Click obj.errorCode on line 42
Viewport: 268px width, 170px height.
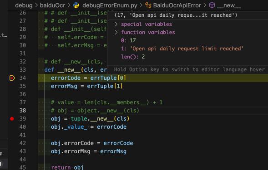72,143
